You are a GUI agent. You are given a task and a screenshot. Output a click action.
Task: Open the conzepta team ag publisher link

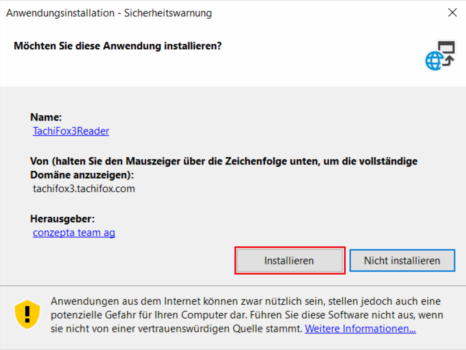click(x=74, y=233)
